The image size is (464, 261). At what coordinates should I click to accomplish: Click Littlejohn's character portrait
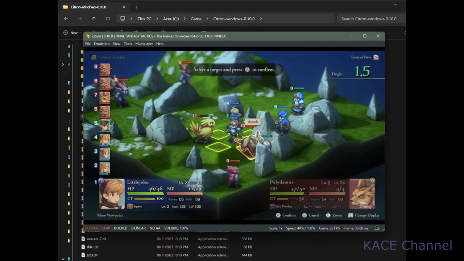[112, 194]
